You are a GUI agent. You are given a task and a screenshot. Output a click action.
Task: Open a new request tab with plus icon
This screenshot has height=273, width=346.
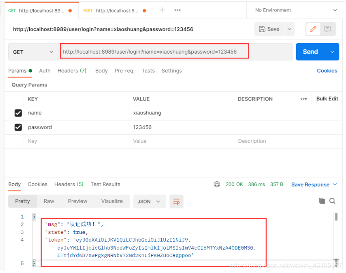(x=162, y=10)
